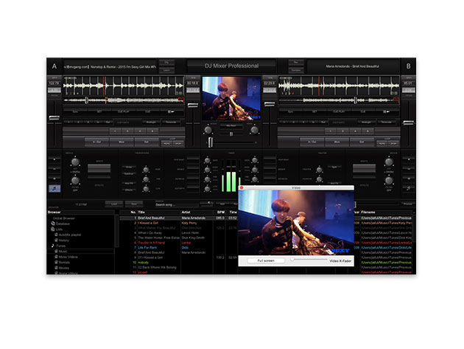Screen dimensions: 464x349
Task: Open History in the browser tree
Action: [x=62, y=241]
